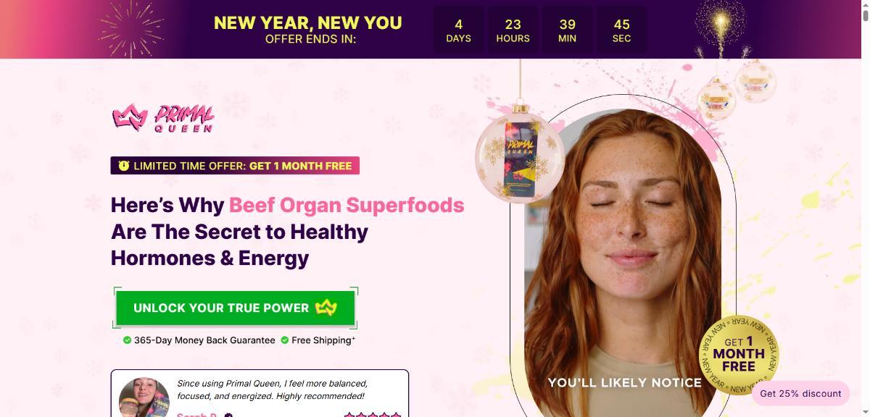Image resolution: width=870 pixels, height=417 pixels.
Task: Open Sarah P.'s testimonial avatar photo
Action: [144, 397]
